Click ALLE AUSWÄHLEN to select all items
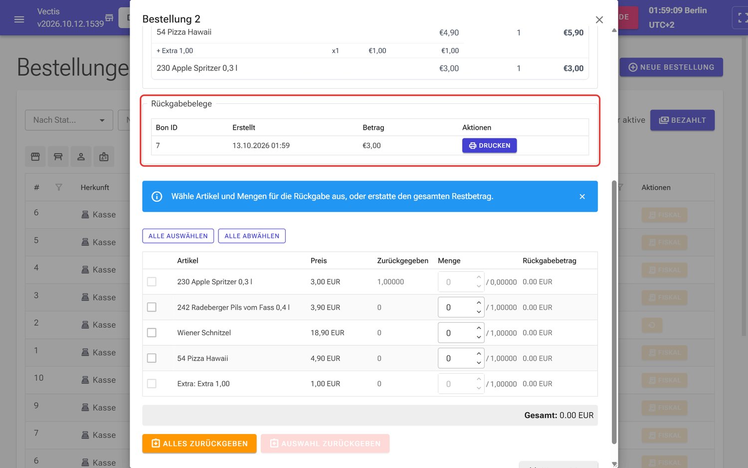Viewport: 748px width, 468px height. click(178, 236)
